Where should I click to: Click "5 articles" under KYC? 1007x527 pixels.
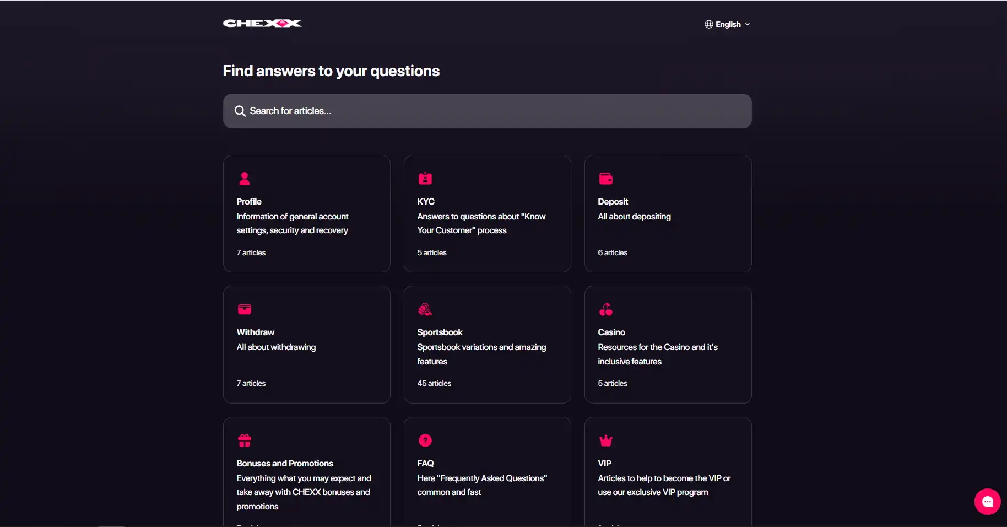(432, 252)
